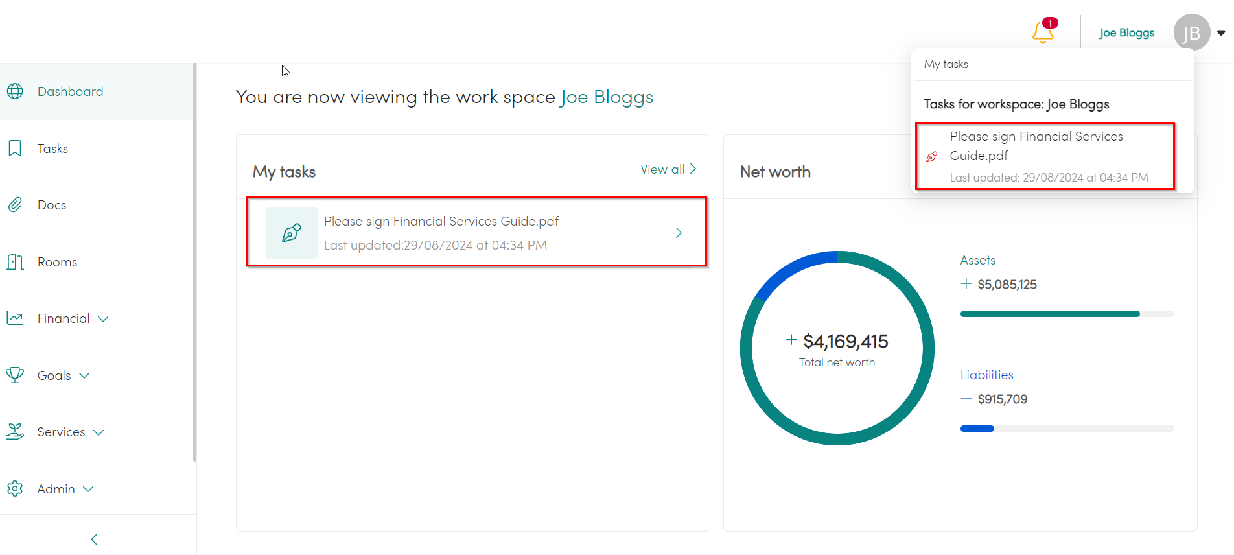
Task: Click the JB user avatar
Action: pos(1191,32)
